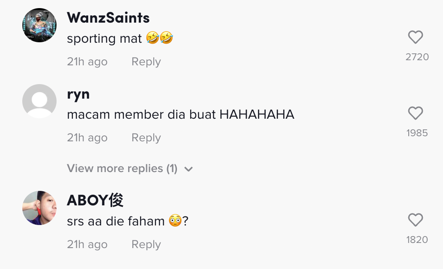Like the WanzSaints comment
Viewport: 443px width, 269px height.
416,38
